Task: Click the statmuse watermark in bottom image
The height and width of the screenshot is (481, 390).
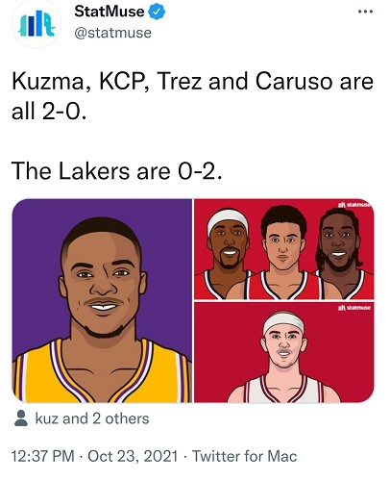Action: [x=354, y=308]
